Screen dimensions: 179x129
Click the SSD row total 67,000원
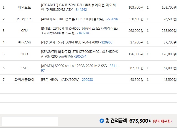(x=170, y=68)
